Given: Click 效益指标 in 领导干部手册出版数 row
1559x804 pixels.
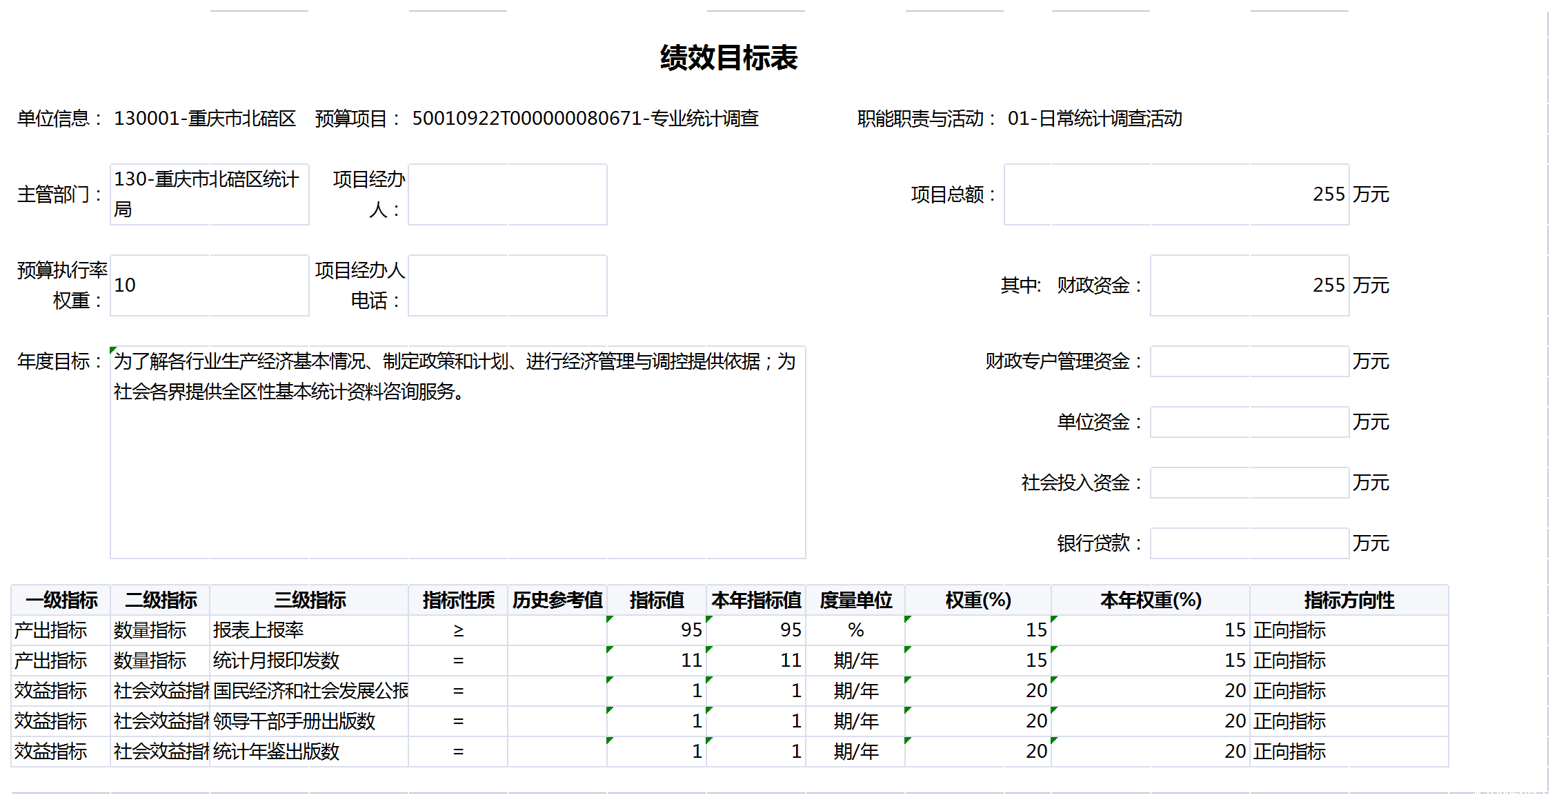Looking at the screenshot, I should pyautogui.click(x=61, y=721).
